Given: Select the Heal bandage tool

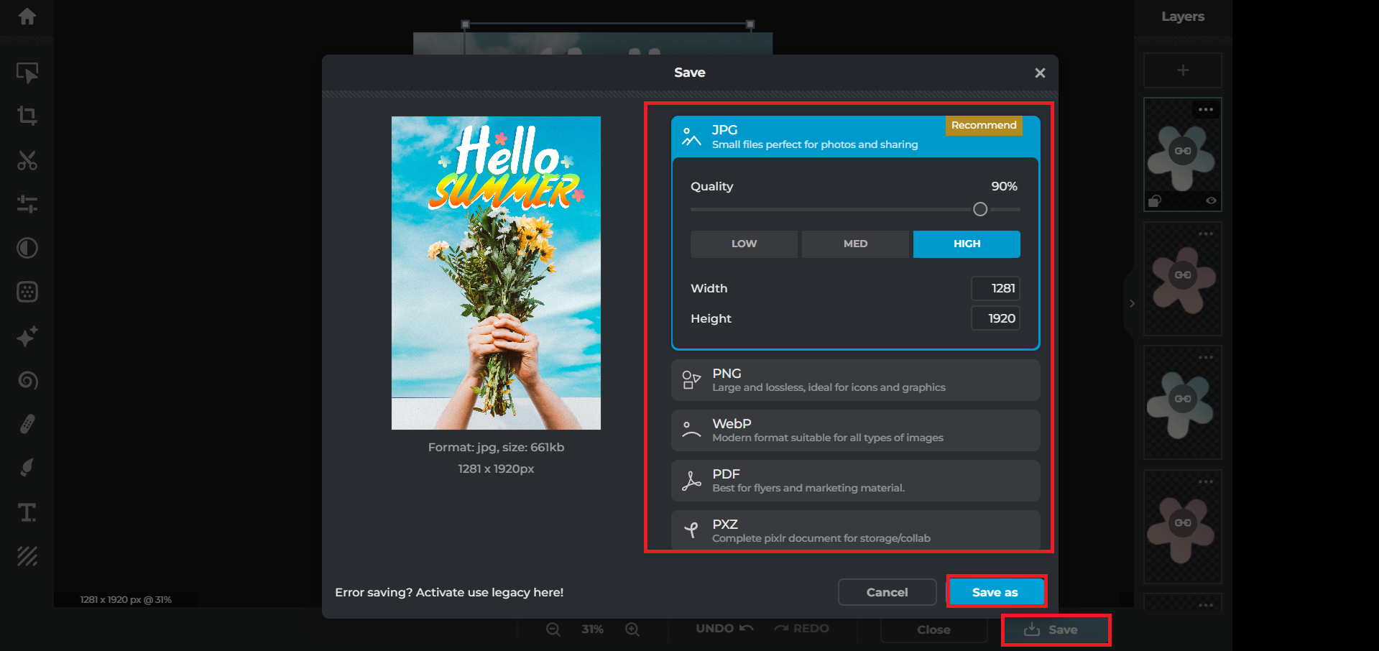Looking at the screenshot, I should click(27, 424).
